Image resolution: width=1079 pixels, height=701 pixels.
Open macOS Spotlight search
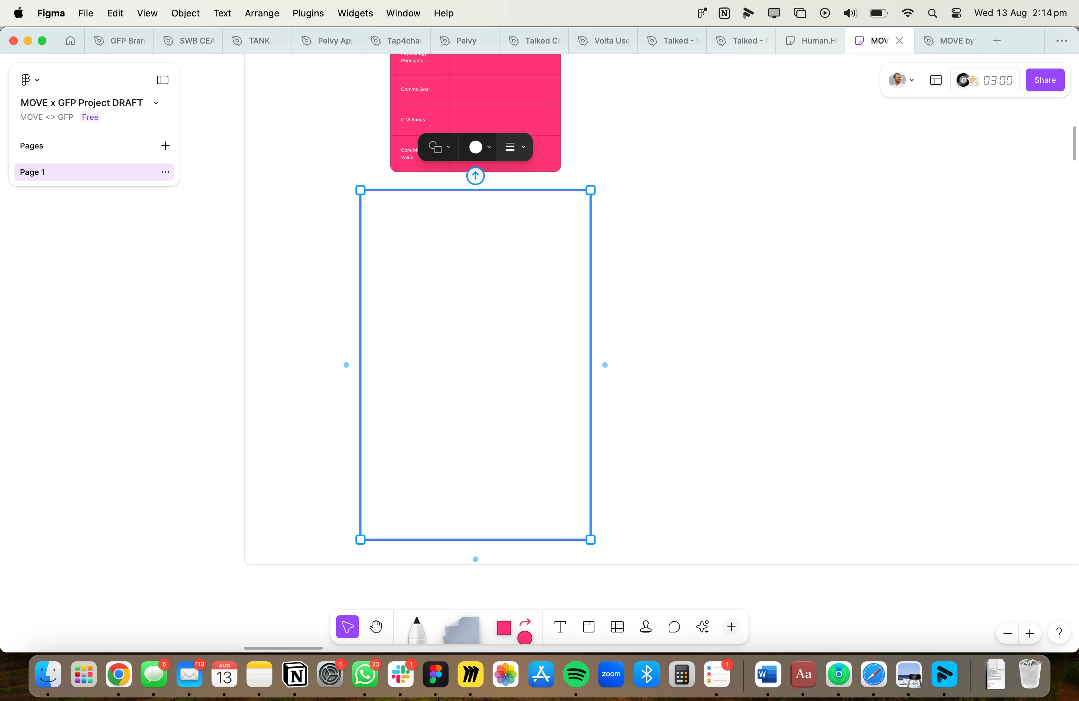point(932,13)
